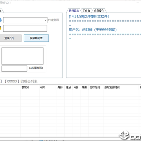Viewport: 141px width, 141px height.
Task: Click the lock icon beside password field
Action: click(0, 28)
